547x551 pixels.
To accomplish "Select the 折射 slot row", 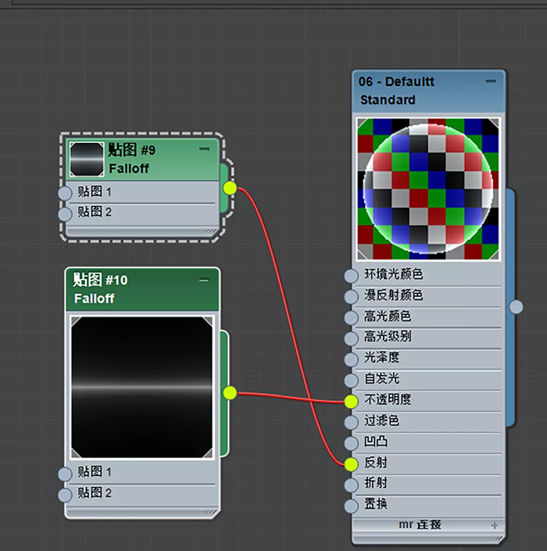I will pos(426,484).
